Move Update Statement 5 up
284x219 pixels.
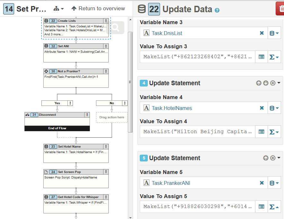coord(266,158)
